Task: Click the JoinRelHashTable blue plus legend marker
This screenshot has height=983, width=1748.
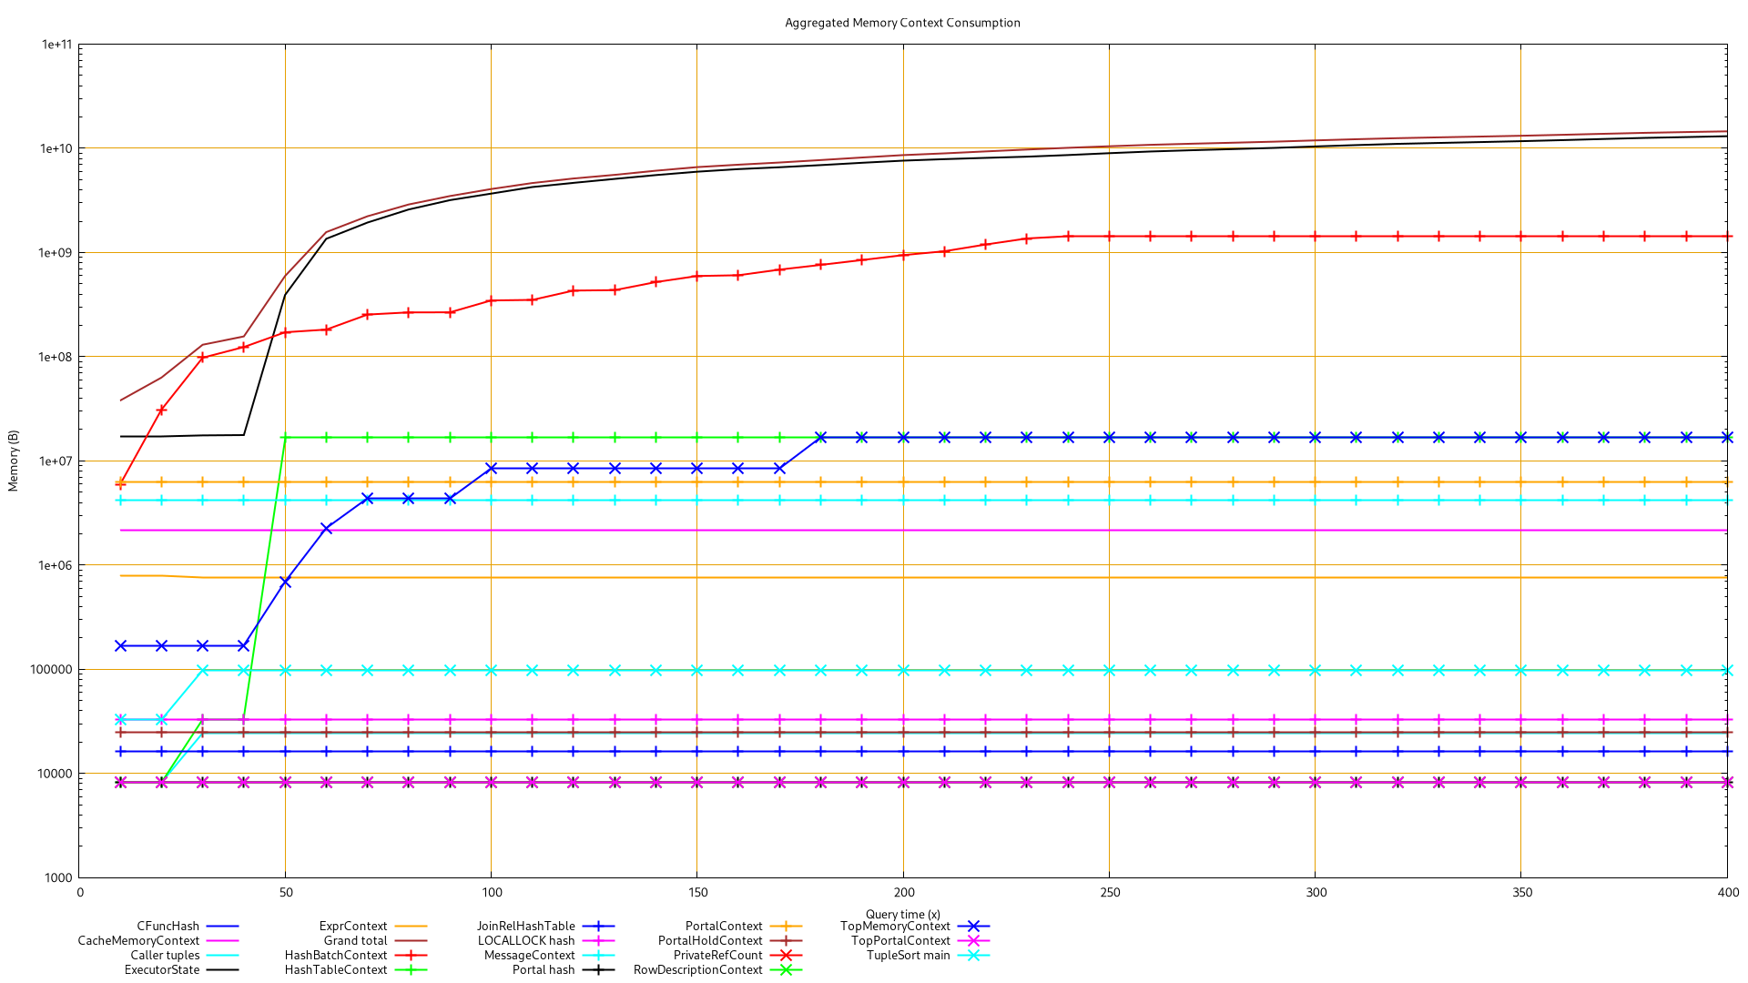Action: click(x=598, y=926)
